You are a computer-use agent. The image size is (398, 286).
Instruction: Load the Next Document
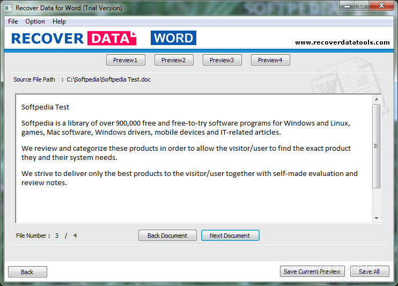click(x=230, y=236)
